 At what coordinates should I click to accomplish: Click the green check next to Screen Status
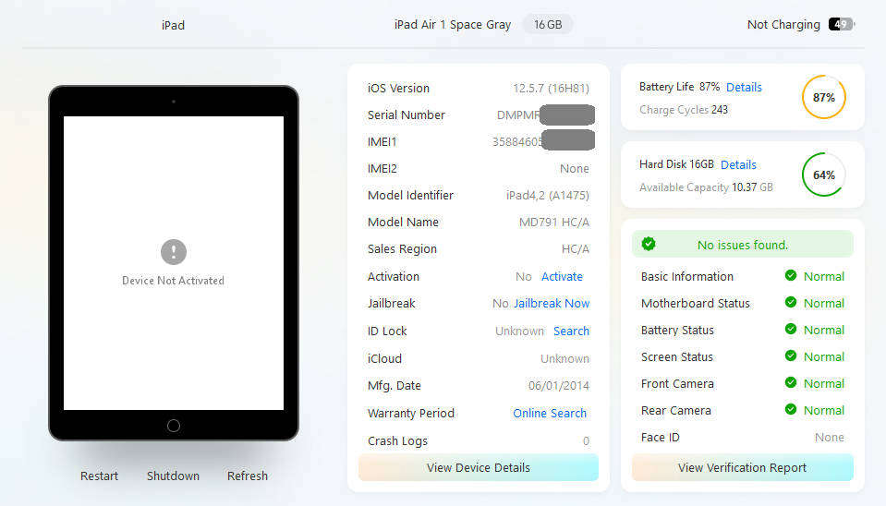tap(791, 355)
